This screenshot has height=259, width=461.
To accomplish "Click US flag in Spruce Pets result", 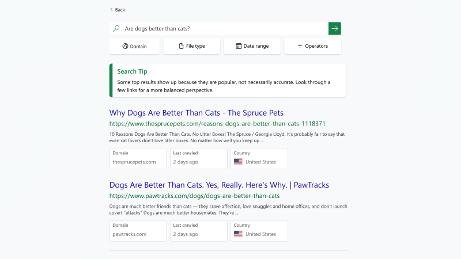I will pyautogui.click(x=238, y=162).
